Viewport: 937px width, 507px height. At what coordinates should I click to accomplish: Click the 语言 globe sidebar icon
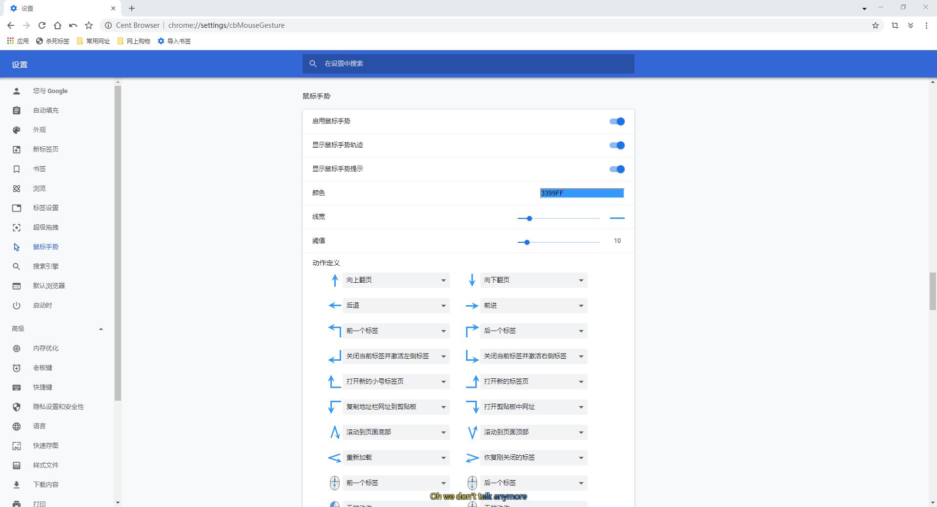[x=17, y=427]
